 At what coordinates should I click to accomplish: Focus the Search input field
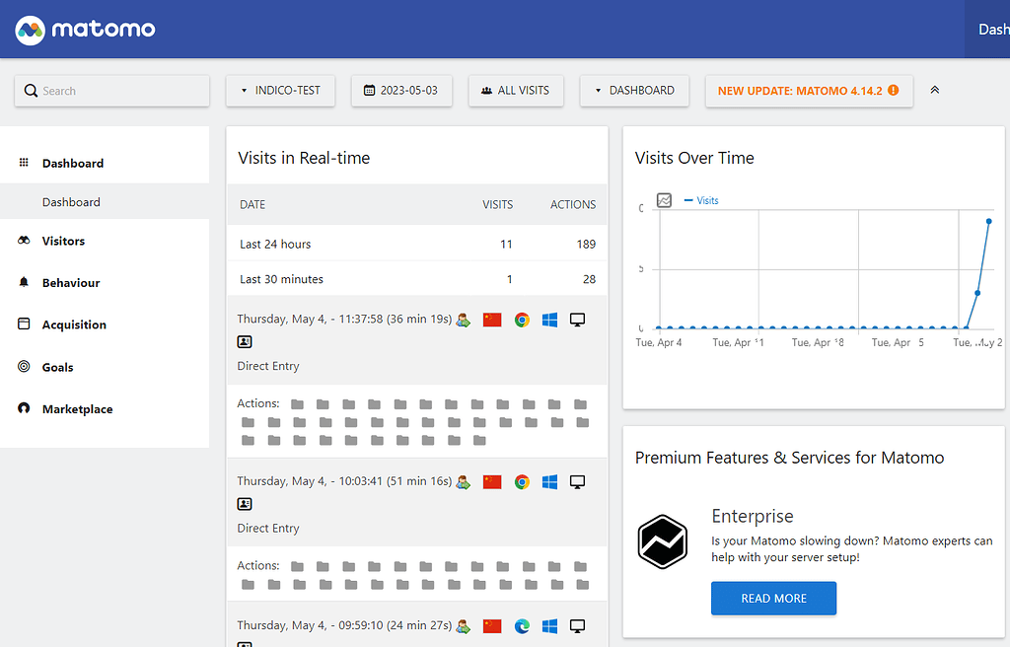tap(112, 91)
